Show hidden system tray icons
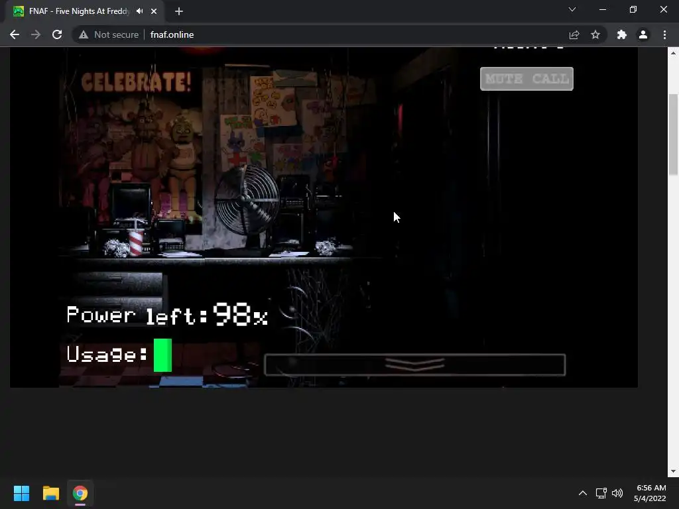 (x=583, y=493)
